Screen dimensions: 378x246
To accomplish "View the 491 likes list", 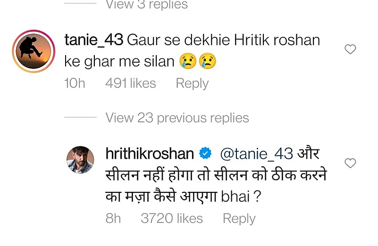I will (x=131, y=83).
